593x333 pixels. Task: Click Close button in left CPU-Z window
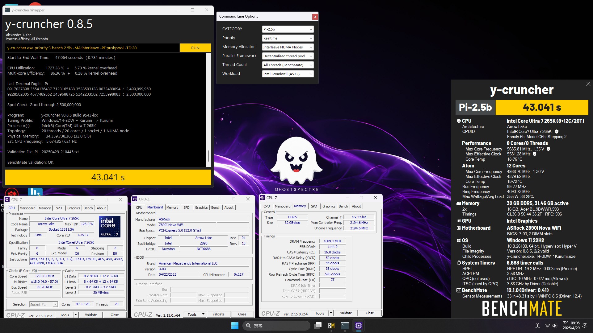(115, 315)
